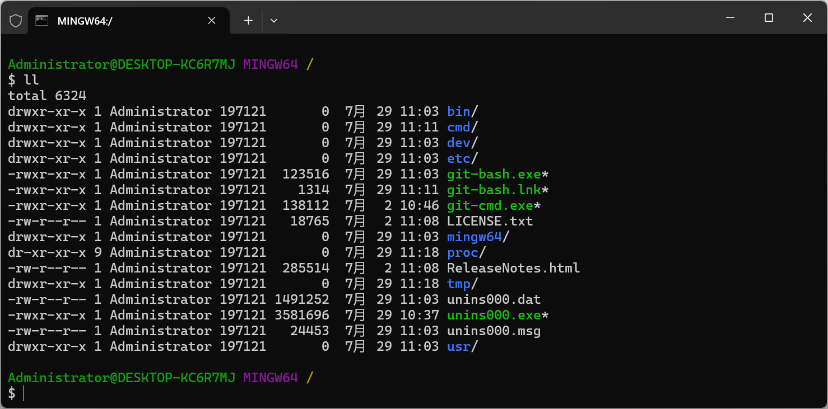
Task: Open a new tab with plus button
Action: (x=248, y=21)
